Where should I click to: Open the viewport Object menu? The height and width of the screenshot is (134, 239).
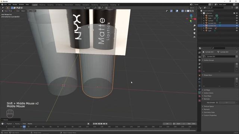click(x=33, y=11)
